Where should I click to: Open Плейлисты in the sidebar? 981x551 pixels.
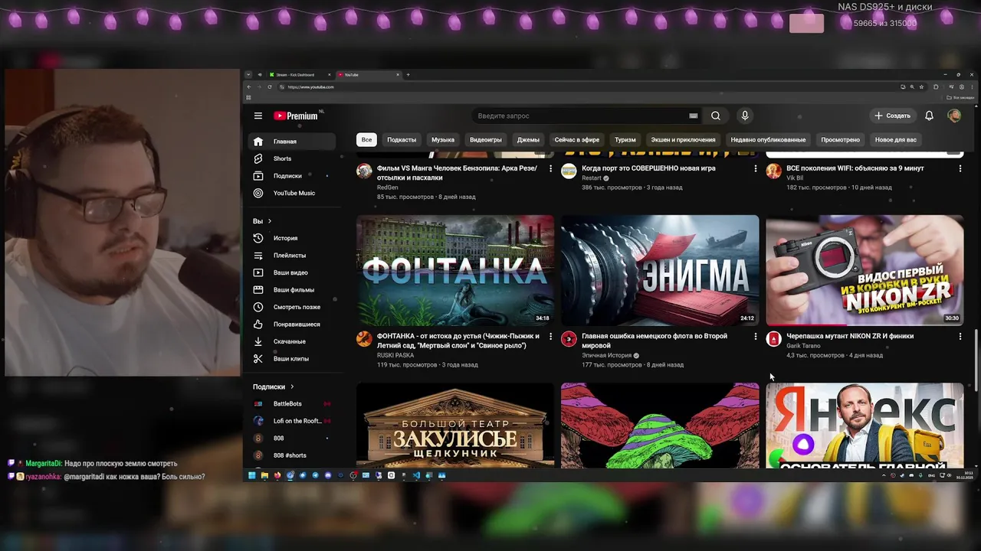[292, 256]
